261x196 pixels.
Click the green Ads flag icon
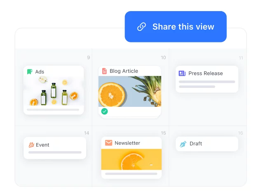point(30,71)
